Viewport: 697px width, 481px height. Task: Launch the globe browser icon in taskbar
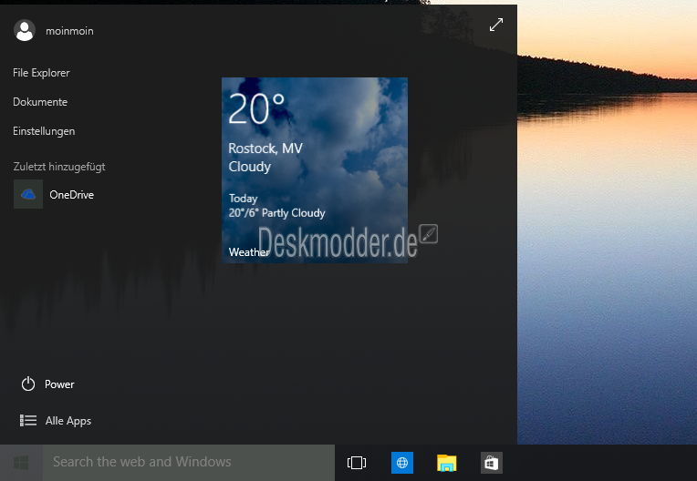coord(401,463)
